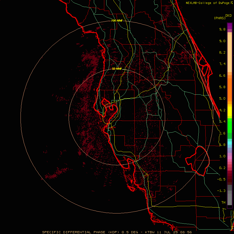Click the [PHAS] label above the color scale
234x234 pixels.
click(219, 18)
